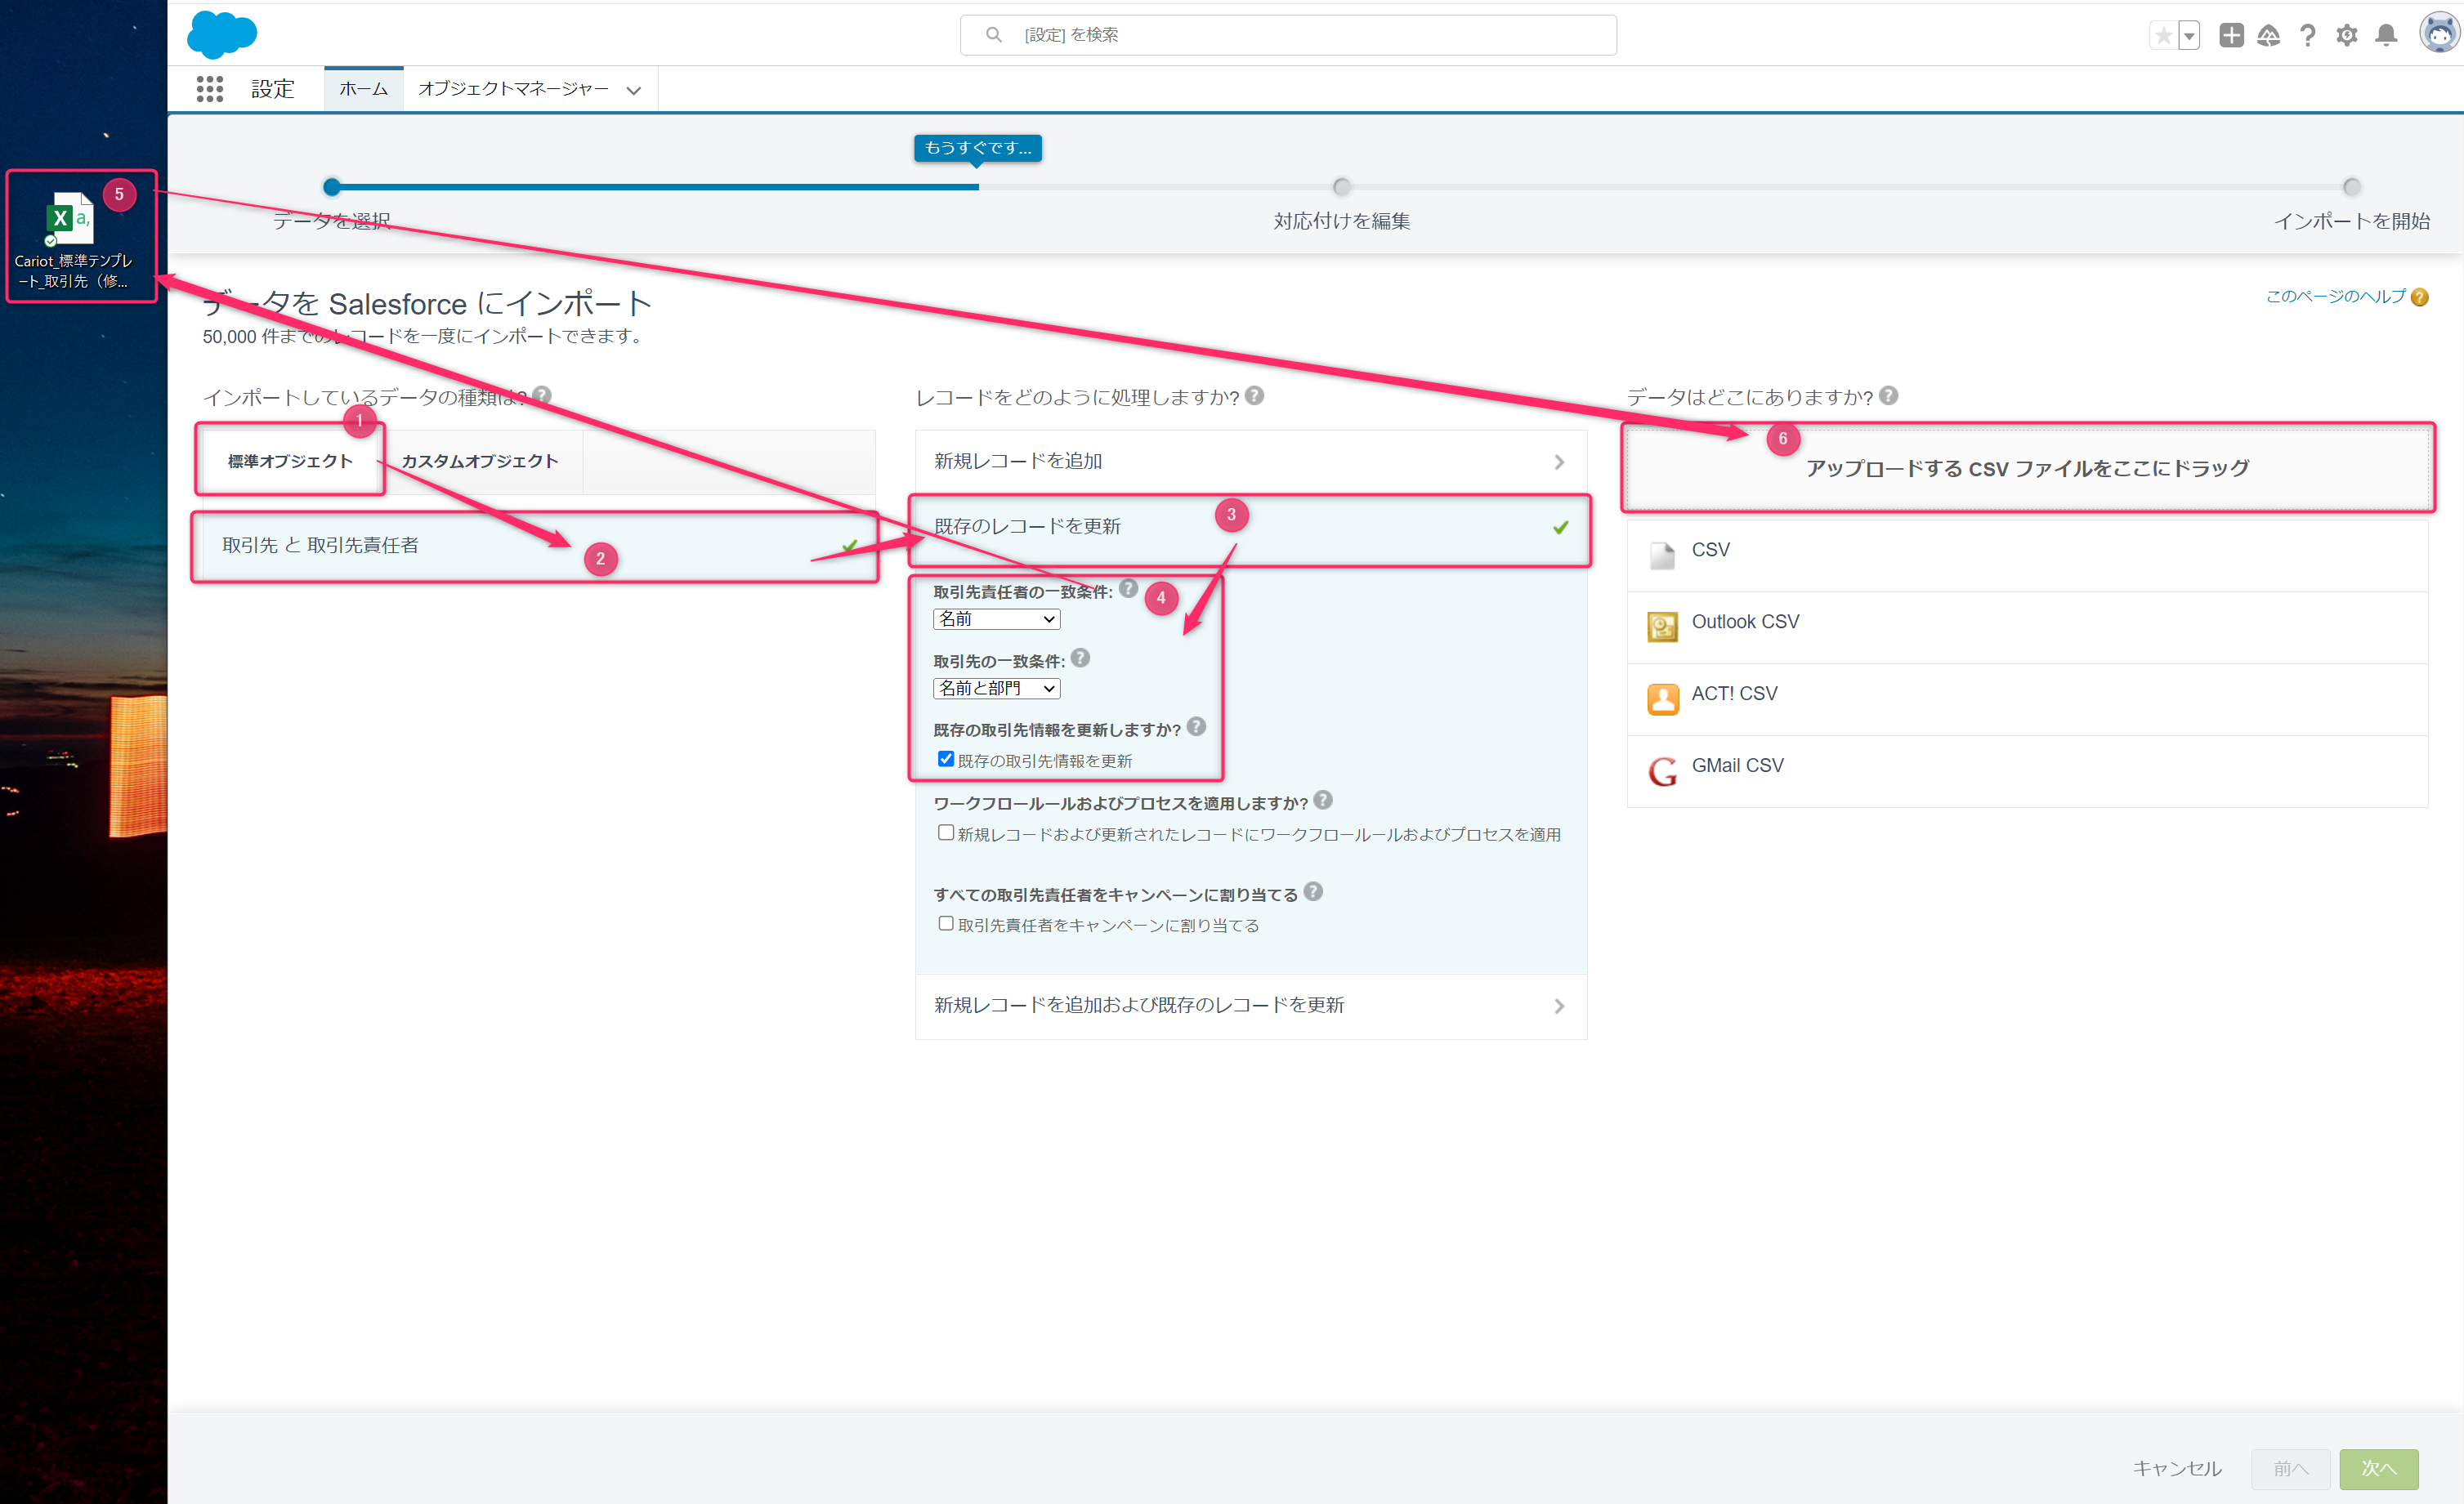Select Cariot Excel template file on desktop

pos(73,240)
